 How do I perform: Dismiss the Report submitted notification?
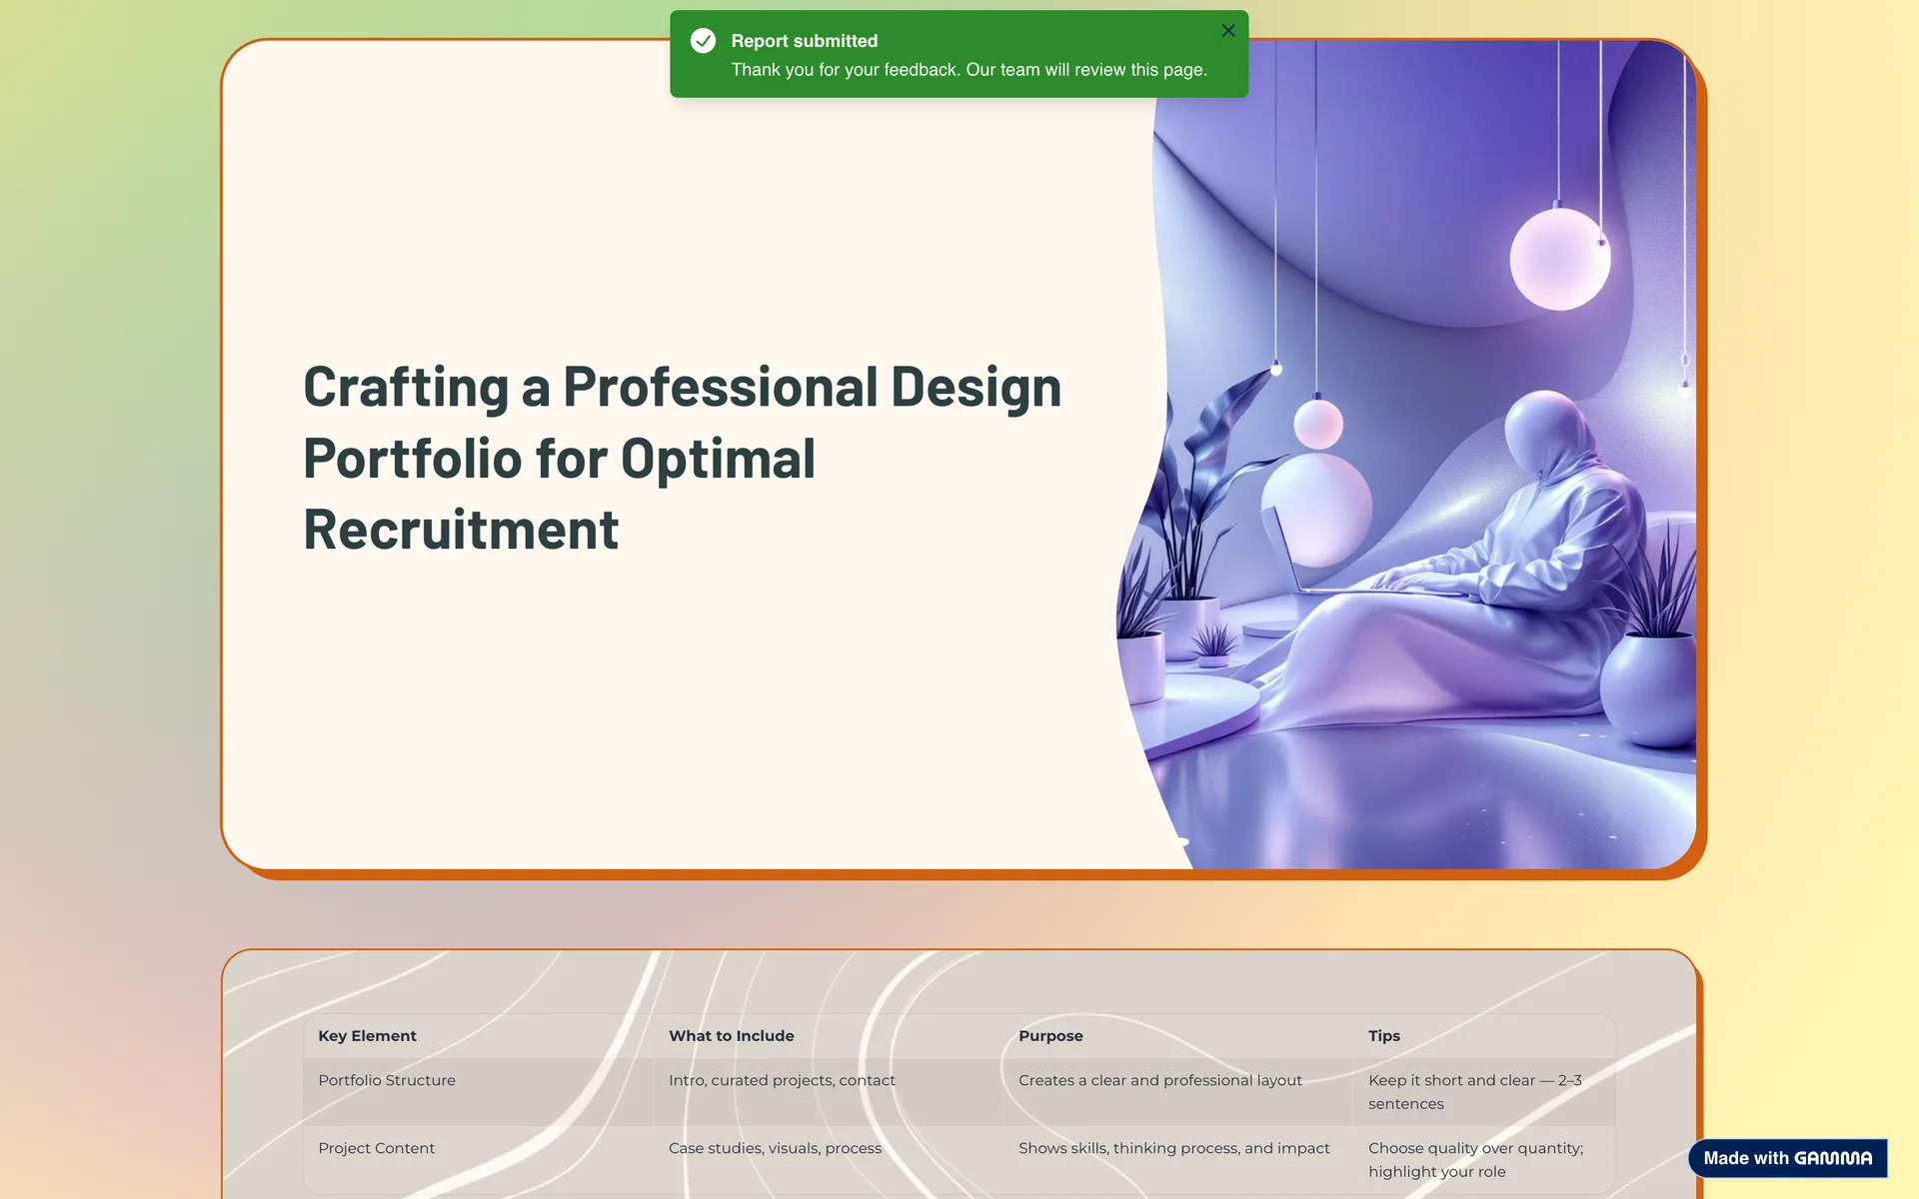(x=1228, y=31)
